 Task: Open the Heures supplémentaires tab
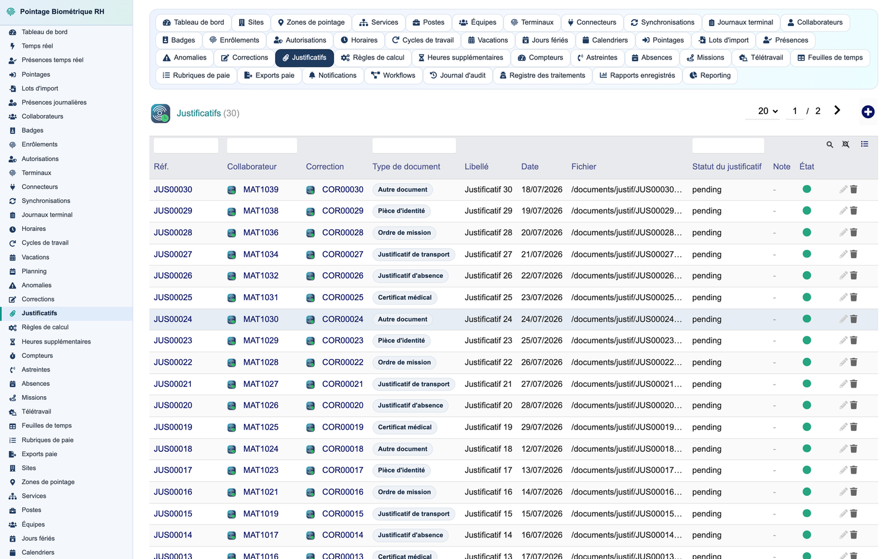pyautogui.click(x=460, y=58)
